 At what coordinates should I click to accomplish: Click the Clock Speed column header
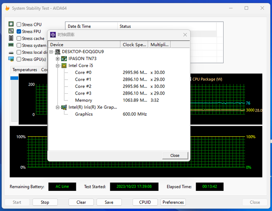tap(134, 45)
